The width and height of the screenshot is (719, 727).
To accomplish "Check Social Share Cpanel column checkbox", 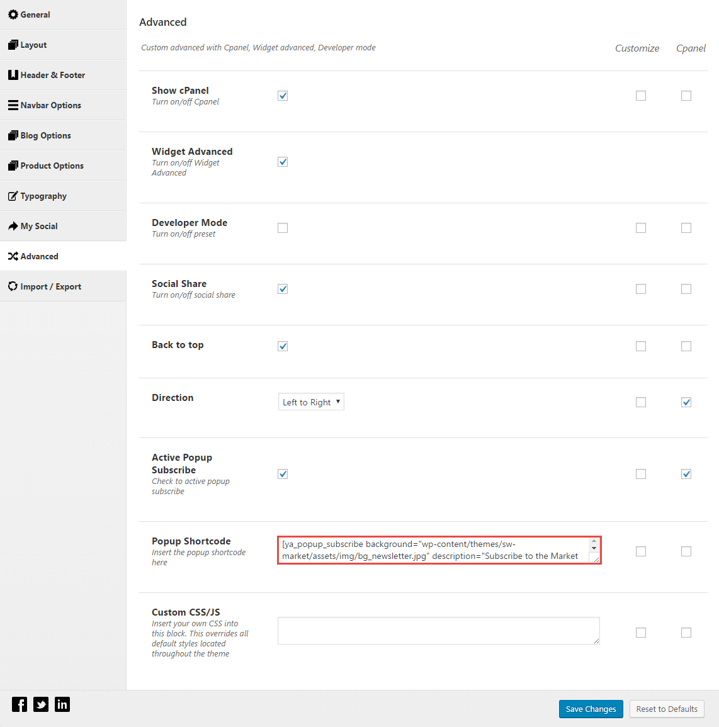I will coord(686,289).
